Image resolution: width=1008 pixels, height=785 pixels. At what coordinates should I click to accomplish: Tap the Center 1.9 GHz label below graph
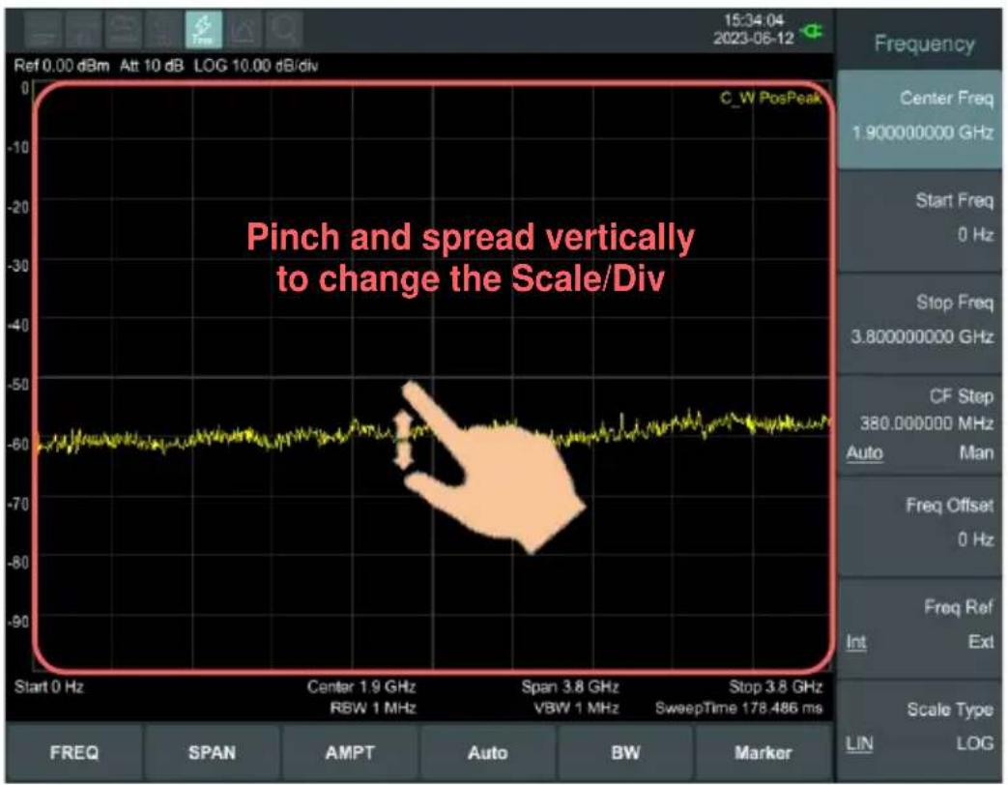tap(361, 686)
